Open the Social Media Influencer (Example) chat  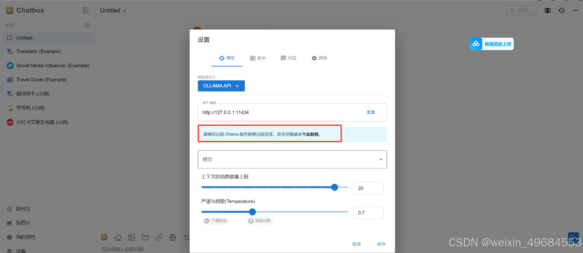pyautogui.click(x=48, y=65)
